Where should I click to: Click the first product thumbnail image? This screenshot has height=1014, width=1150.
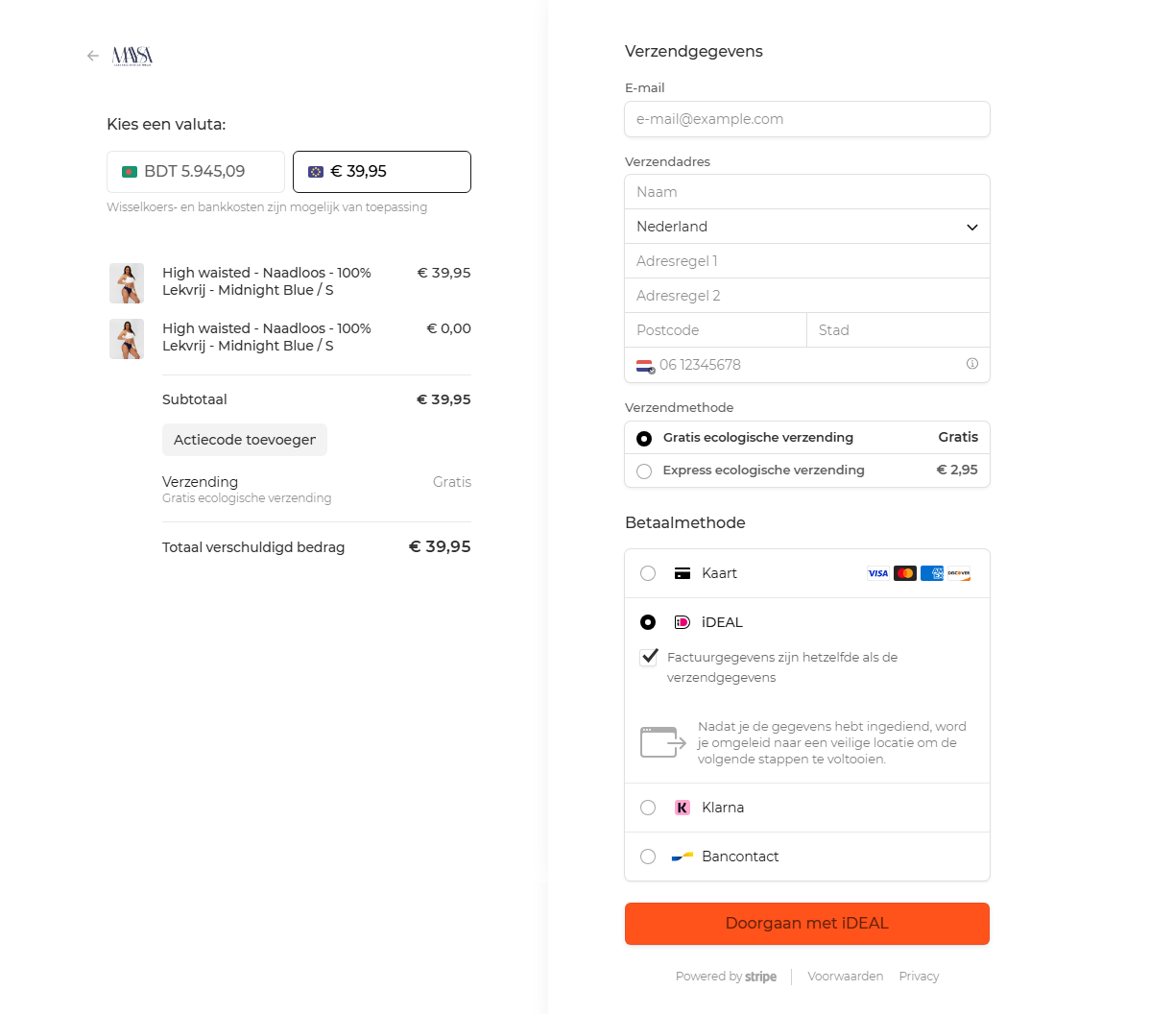point(127,283)
